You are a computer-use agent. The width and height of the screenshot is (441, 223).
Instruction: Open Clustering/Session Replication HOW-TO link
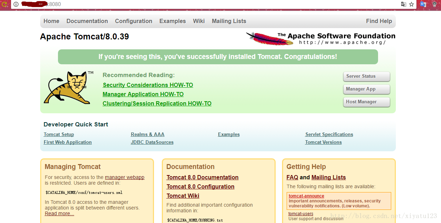tap(157, 103)
